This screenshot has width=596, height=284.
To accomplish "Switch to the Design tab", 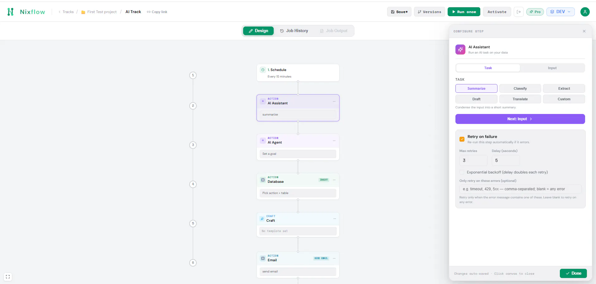I will pos(258,31).
